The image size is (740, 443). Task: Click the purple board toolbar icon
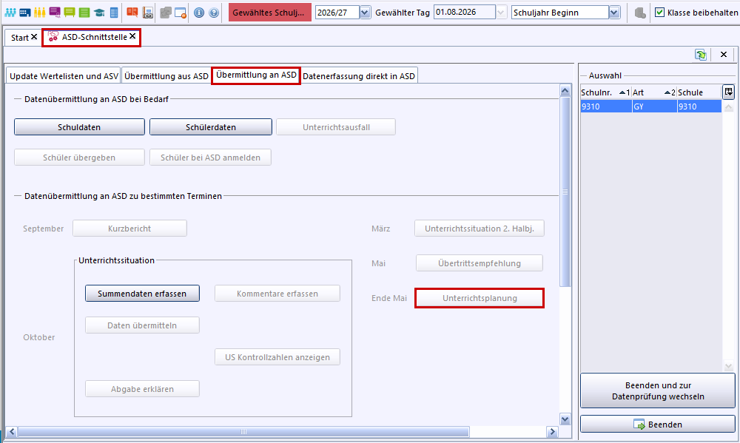click(55, 13)
